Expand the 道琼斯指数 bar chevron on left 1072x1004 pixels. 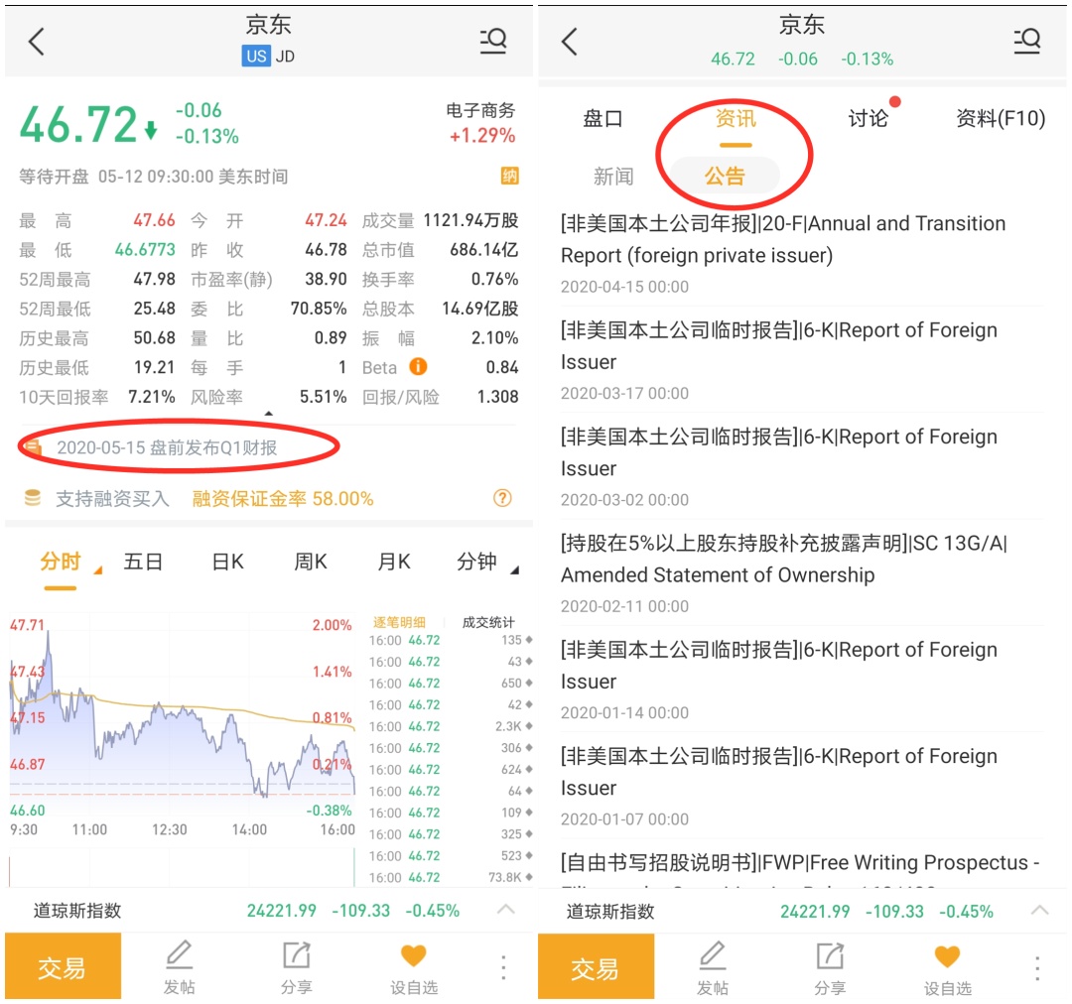[x=505, y=910]
